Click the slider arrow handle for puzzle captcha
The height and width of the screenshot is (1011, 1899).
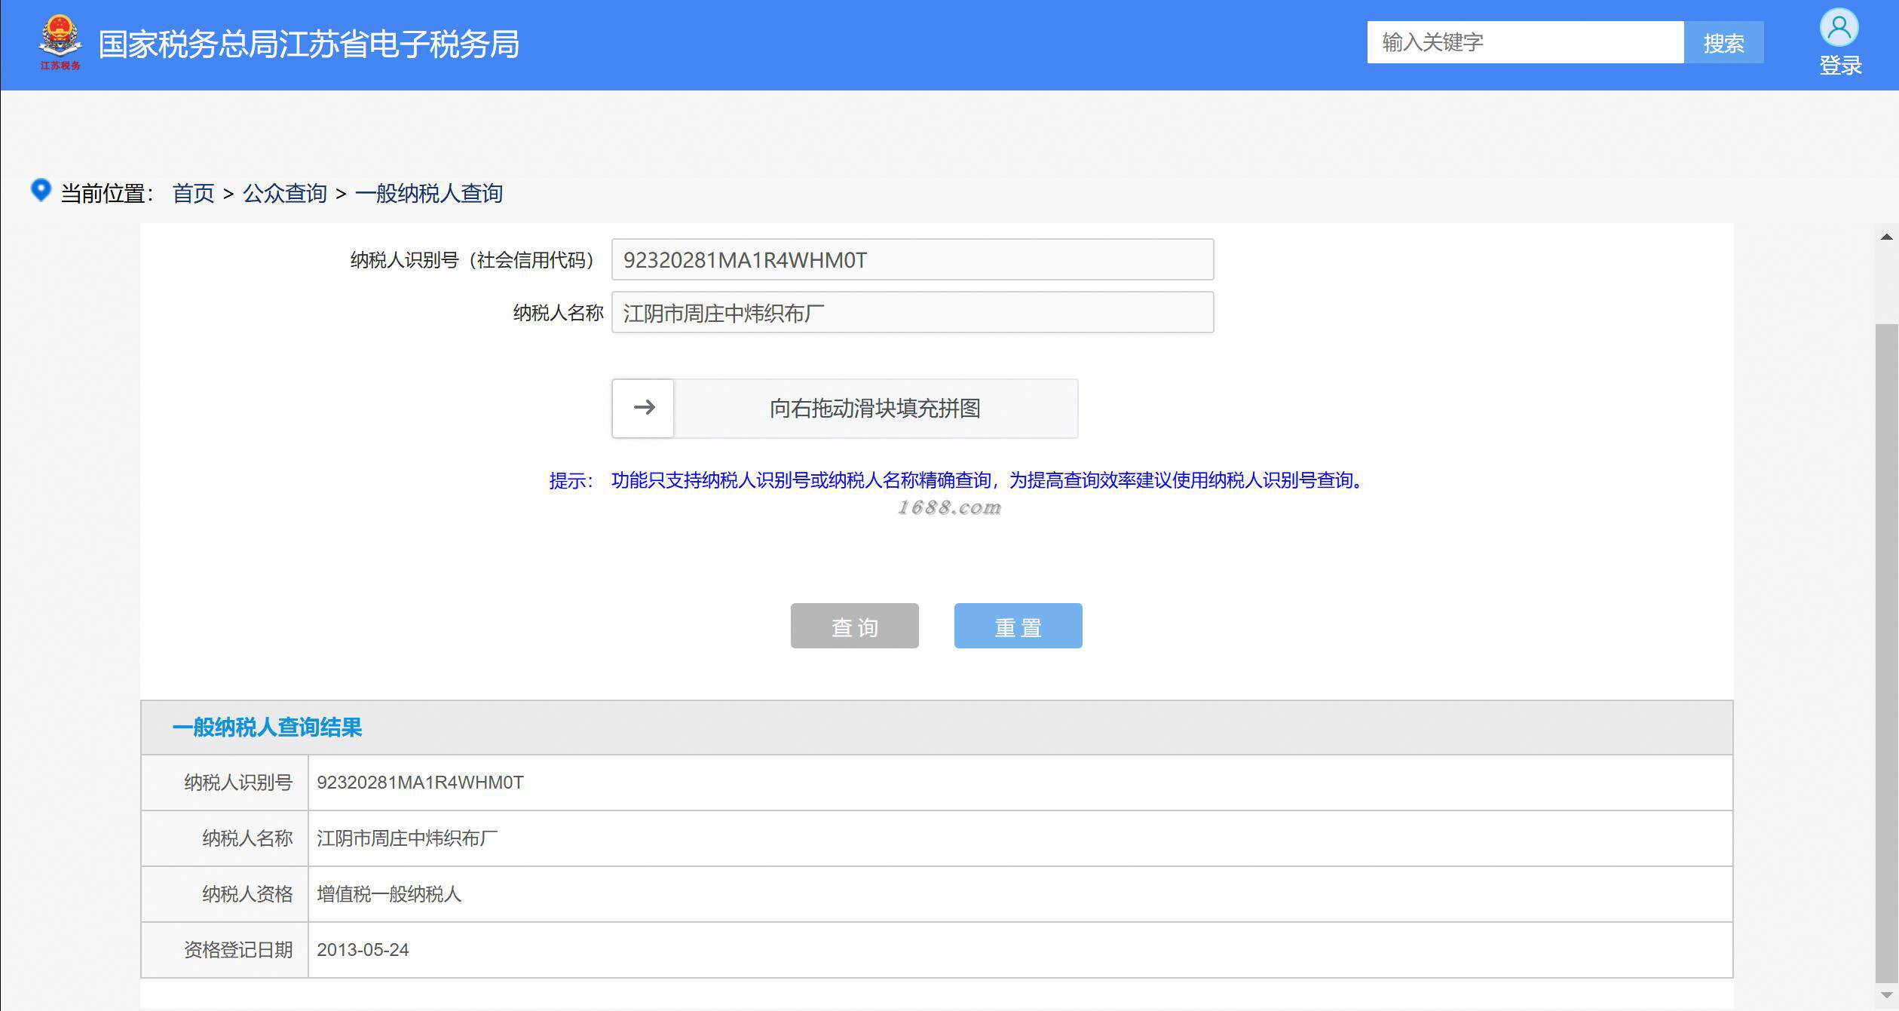tap(643, 408)
